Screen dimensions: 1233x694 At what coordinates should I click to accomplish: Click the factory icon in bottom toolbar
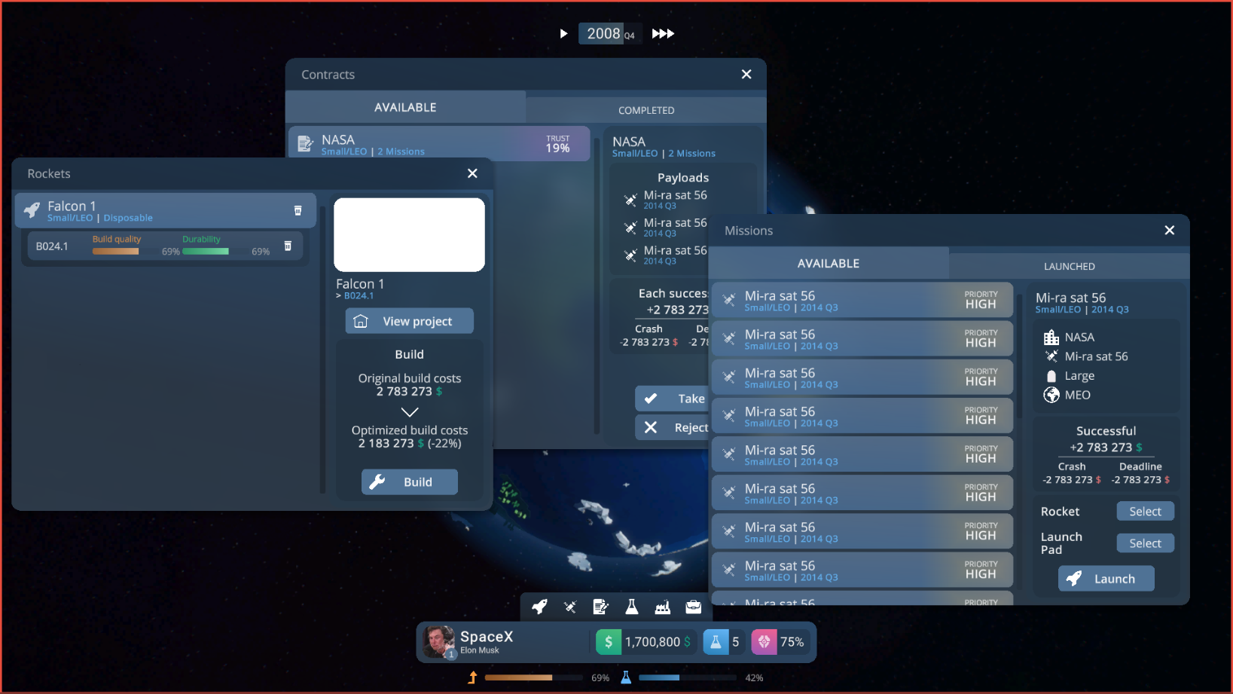662,607
